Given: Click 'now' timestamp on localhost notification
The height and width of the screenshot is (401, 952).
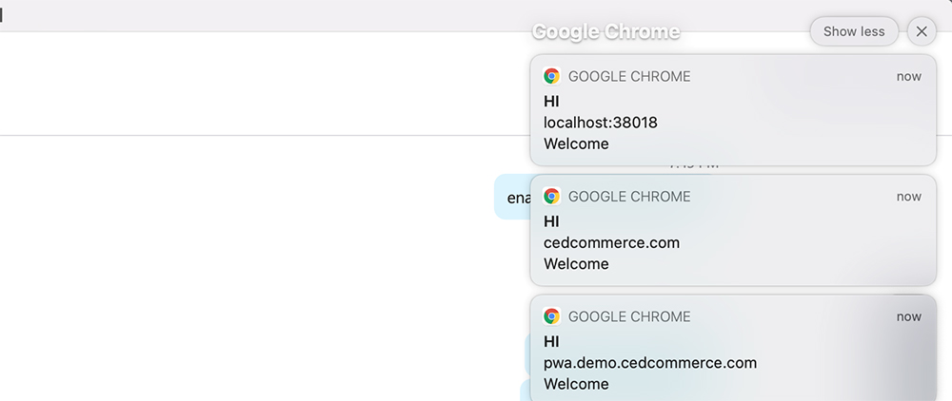Looking at the screenshot, I should tap(909, 76).
